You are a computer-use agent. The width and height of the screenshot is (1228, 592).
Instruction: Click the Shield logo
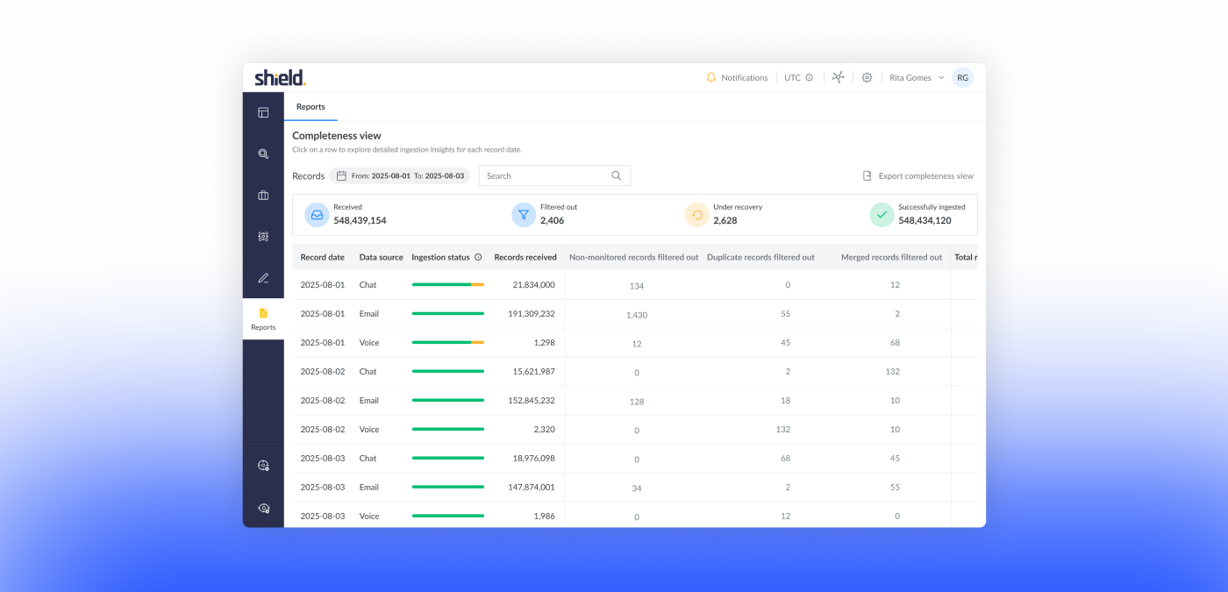(x=280, y=78)
